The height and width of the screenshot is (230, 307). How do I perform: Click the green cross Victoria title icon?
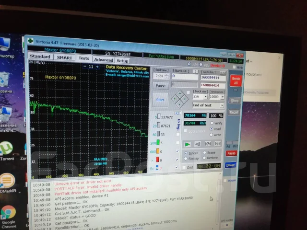[30, 41]
